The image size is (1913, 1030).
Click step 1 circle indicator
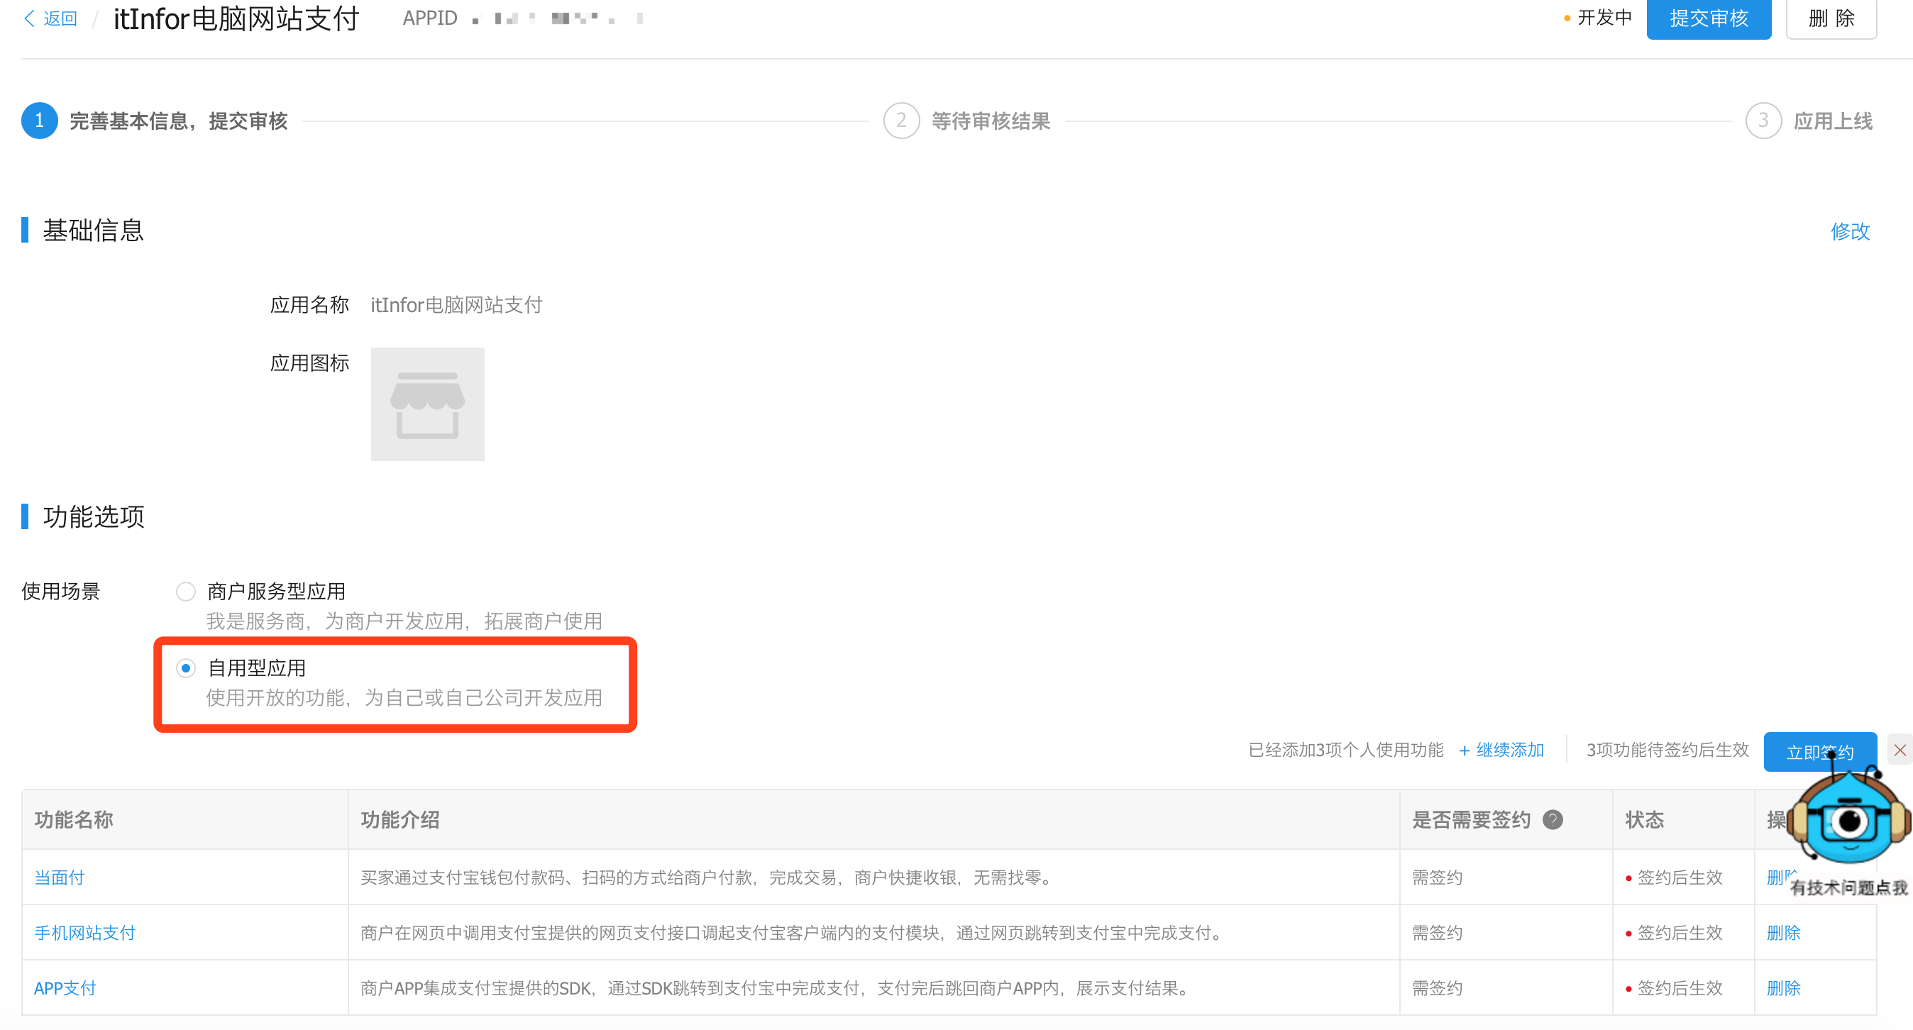[39, 121]
